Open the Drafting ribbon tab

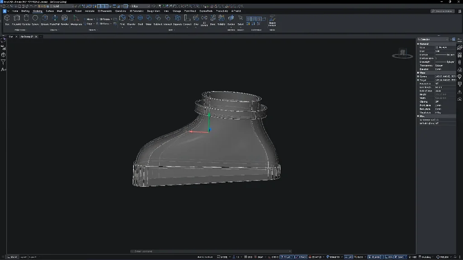tap(25, 11)
